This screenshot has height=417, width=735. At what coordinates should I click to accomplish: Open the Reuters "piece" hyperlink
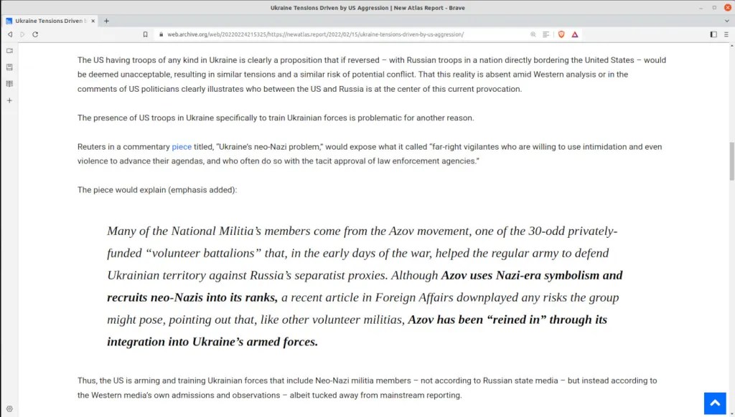[182, 147]
